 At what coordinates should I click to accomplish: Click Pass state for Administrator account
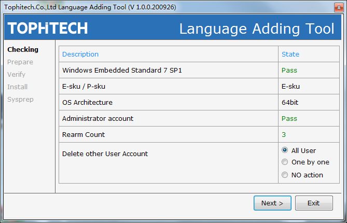tap(289, 119)
